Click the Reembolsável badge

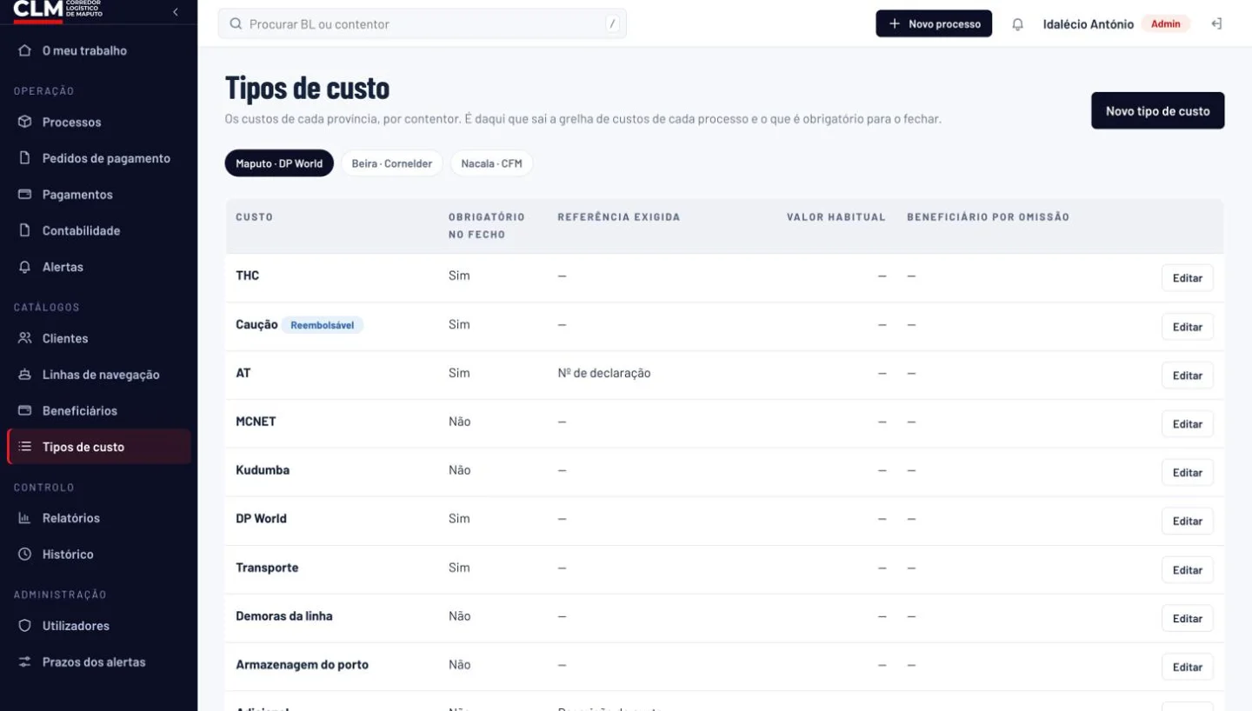click(x=323, y=325)
